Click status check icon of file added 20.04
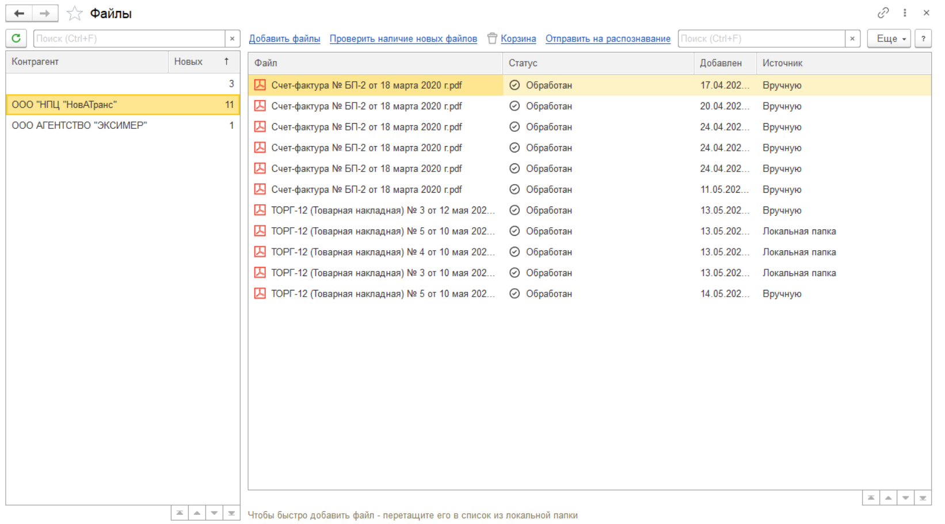Screen dimensions: 945x524 click(x=515, y=106)
